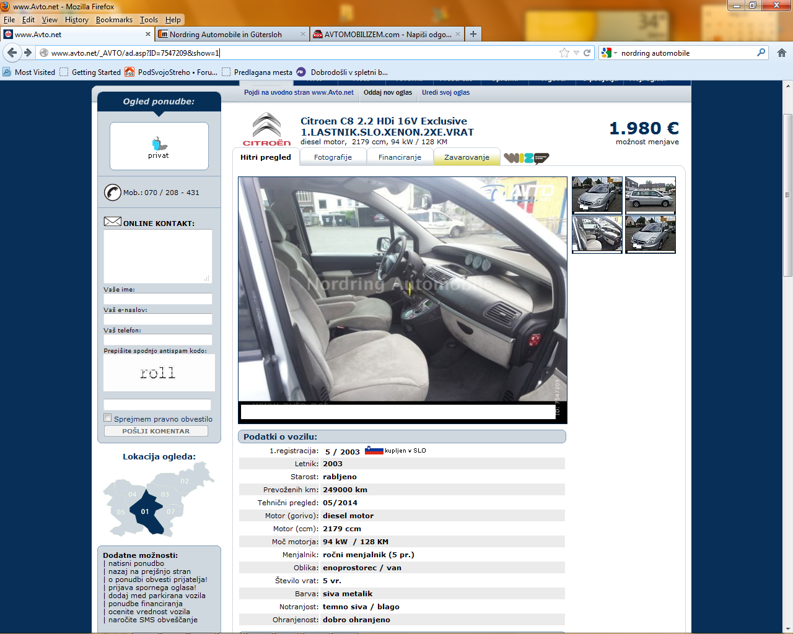Close the AVTOMOBILIZEM.com tab
Screen dimensions: 793x634
pos(458,34)
